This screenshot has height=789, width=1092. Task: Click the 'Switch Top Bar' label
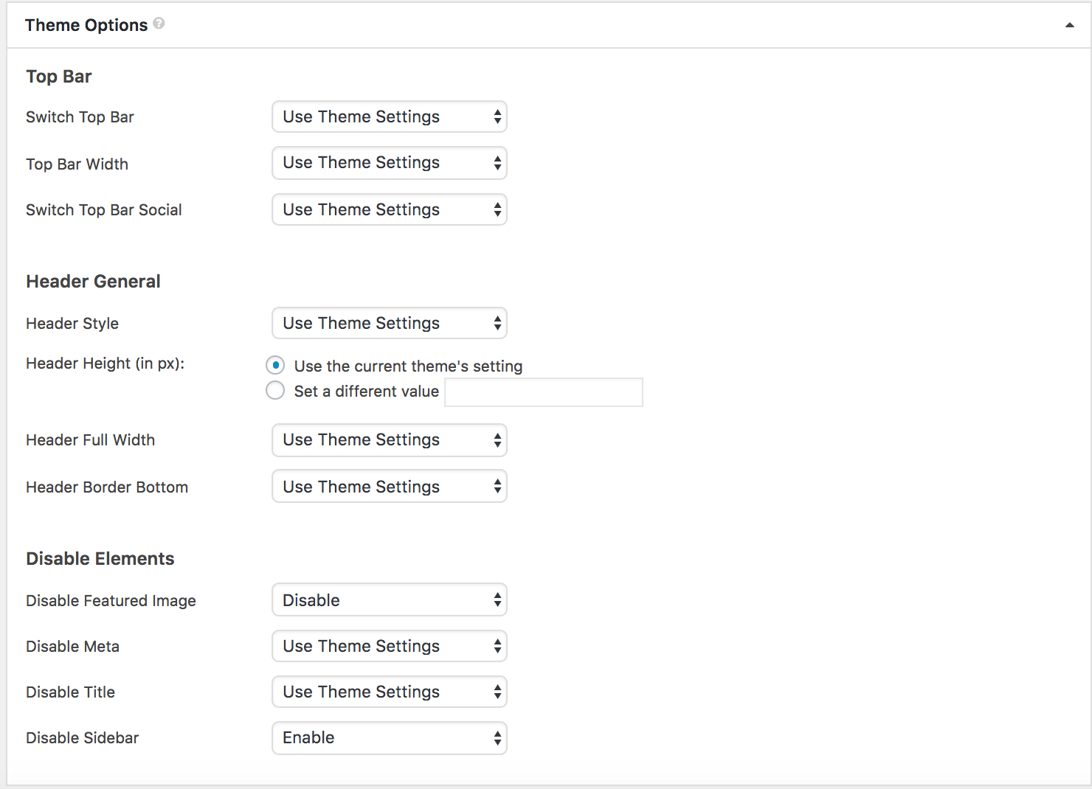[x=80, y=117]
